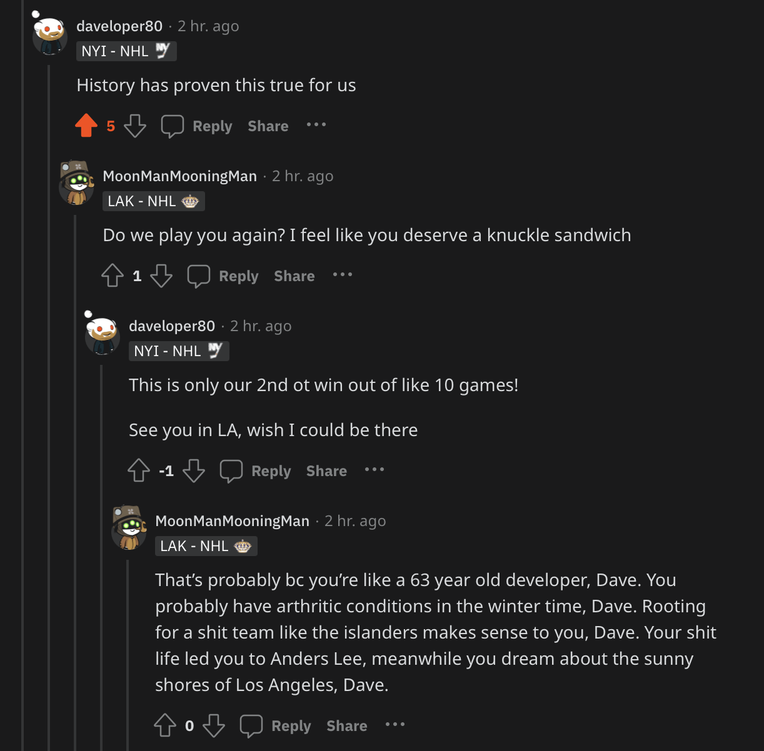
Task: Open more options menu for 'knuckle sandwich' comment
Action: (x=343, y=275)
